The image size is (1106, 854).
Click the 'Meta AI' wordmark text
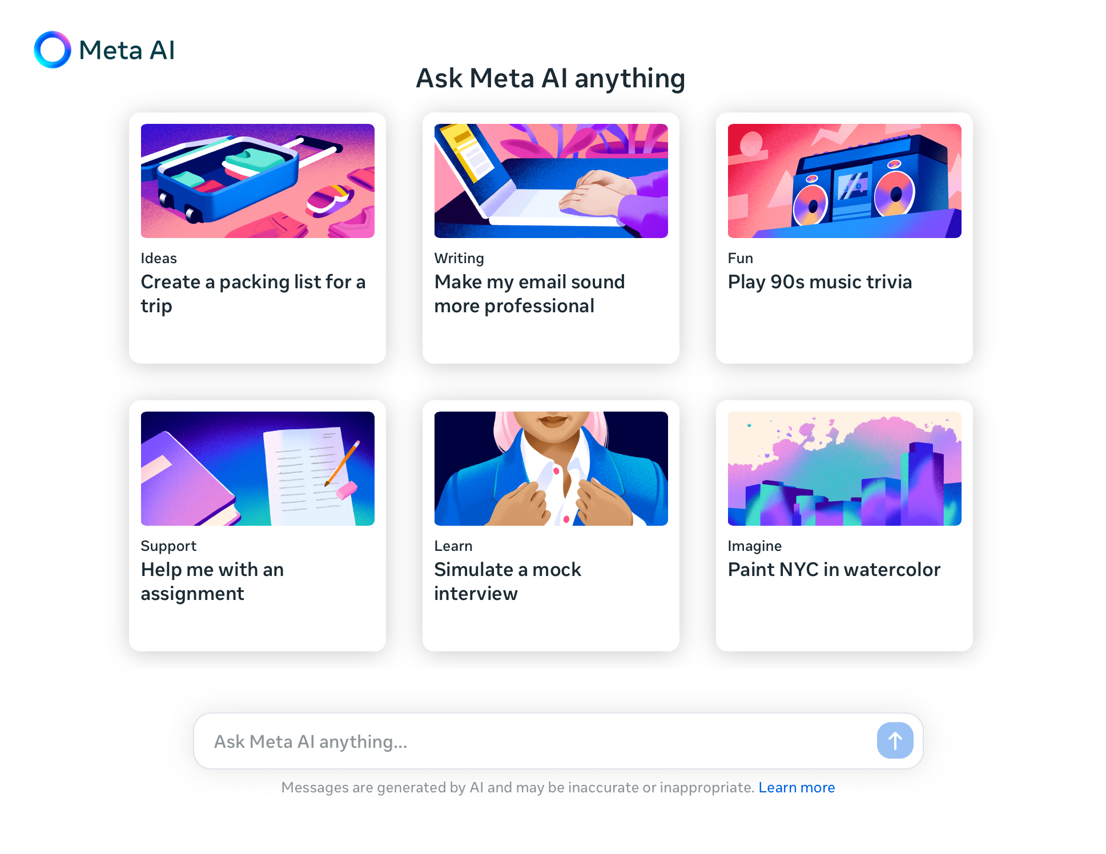tap(127, 50)
